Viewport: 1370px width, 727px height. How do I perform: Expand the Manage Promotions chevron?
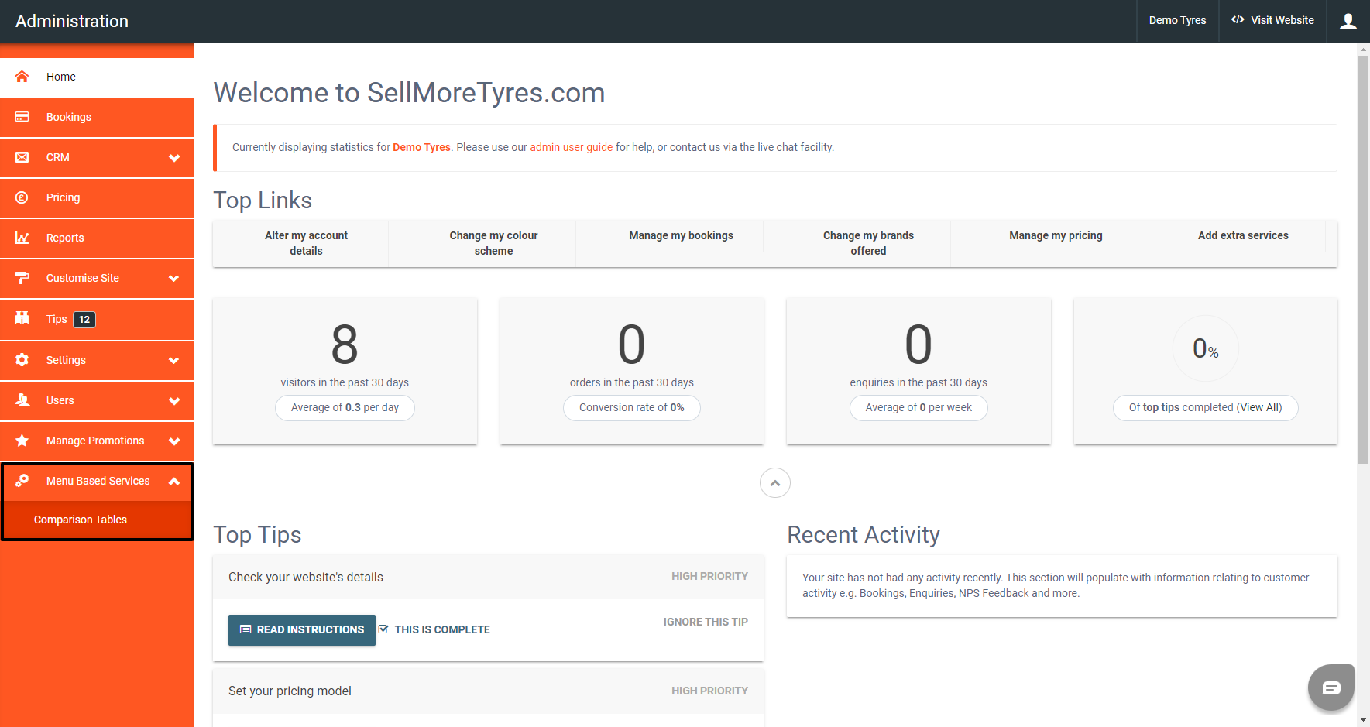point(174,441)
